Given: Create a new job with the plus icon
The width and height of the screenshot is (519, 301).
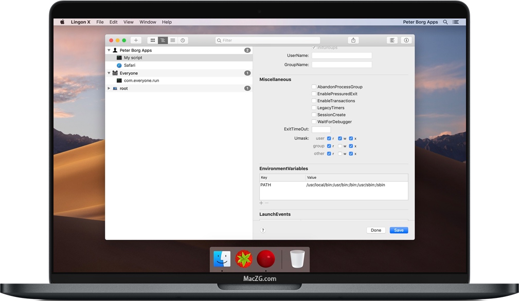Looking at the screenshot, I should [x=136, y=40].
